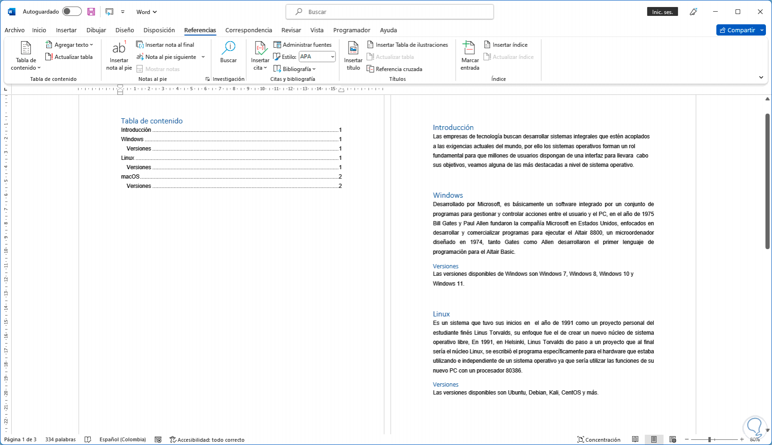Click the Bibliografía icon
This screenshot has height=445, width=772.
[x=277, y=69]
